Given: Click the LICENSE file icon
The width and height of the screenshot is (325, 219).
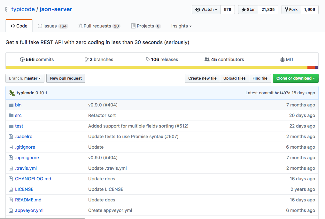Looking at the screenshot, I should 11,189.
